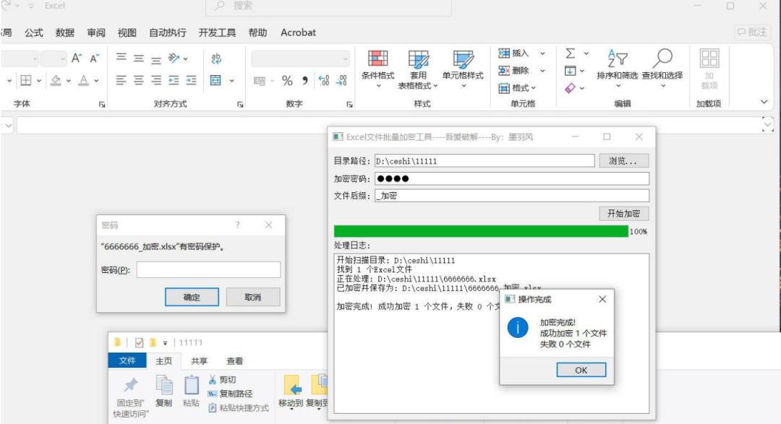Click the scissors 剪切 icon in Explorer
The image size is (781, 424).
[x=212, y=380]
